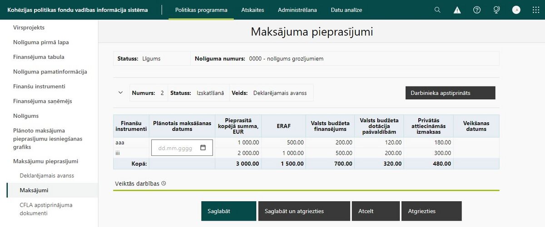Open the apps grid icon

click(x=535, y=10)
